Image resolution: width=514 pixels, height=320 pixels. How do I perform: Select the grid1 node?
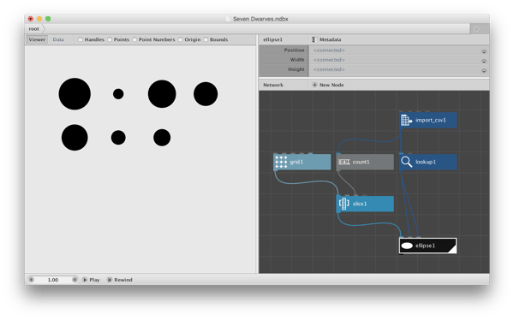[x=302, y=162]
